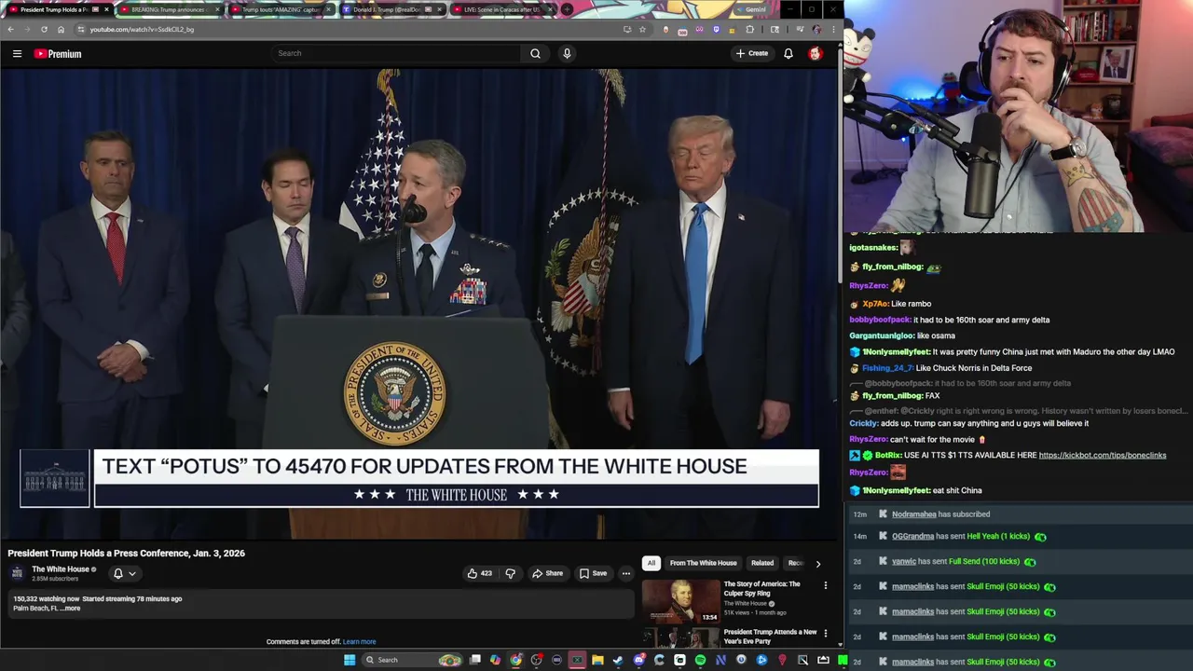Open the Gemini button in the browser title bar
This screenshot has height=671, width=1193.
(x=751, y=9)
